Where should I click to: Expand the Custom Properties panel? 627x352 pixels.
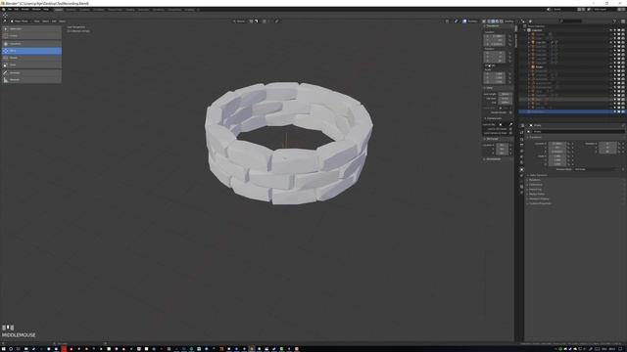[x=539, y=203]
